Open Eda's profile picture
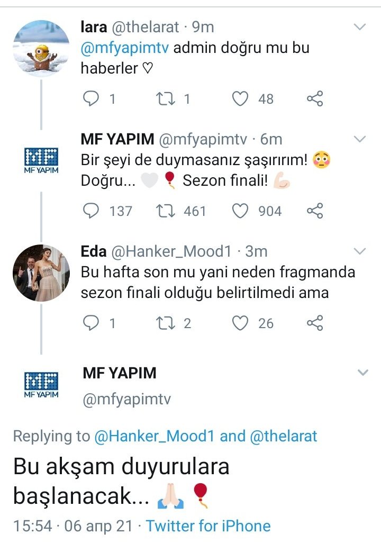The width and height of the screenshot is (381, 543). 41,273
